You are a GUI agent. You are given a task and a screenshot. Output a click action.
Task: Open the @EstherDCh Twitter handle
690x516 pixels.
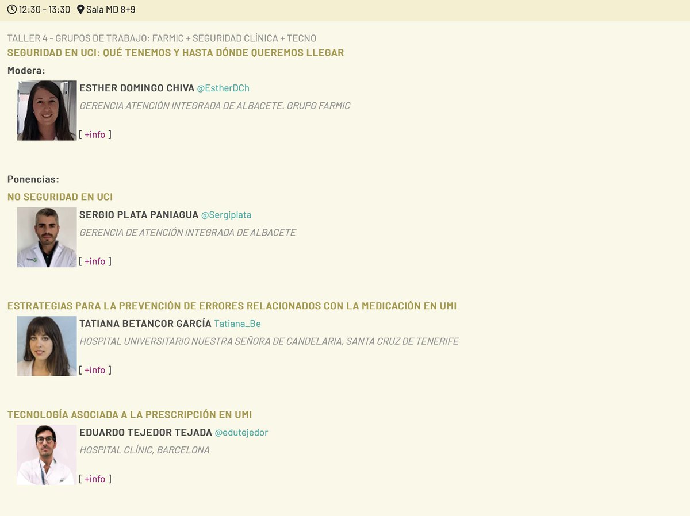pos(223,88)
